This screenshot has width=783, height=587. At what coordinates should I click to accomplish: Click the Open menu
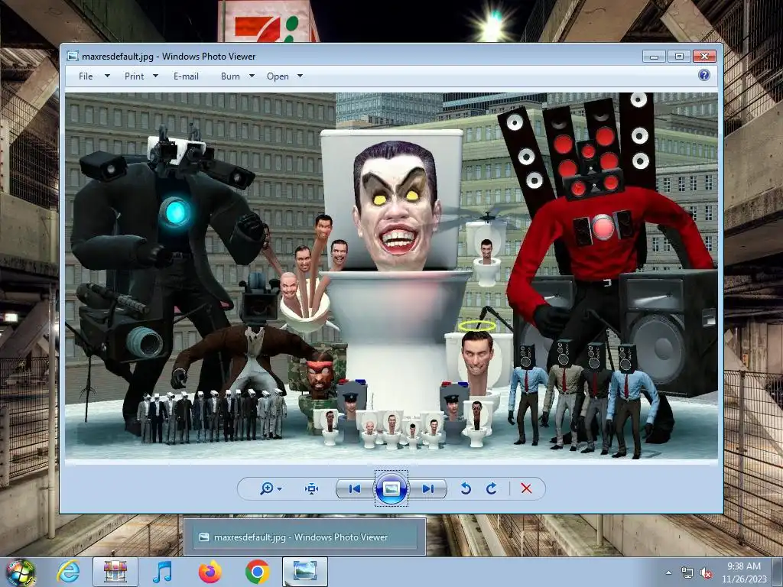[278, 76]
